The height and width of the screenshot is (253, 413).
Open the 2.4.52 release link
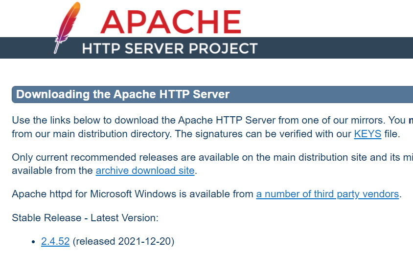click(55, 241)
